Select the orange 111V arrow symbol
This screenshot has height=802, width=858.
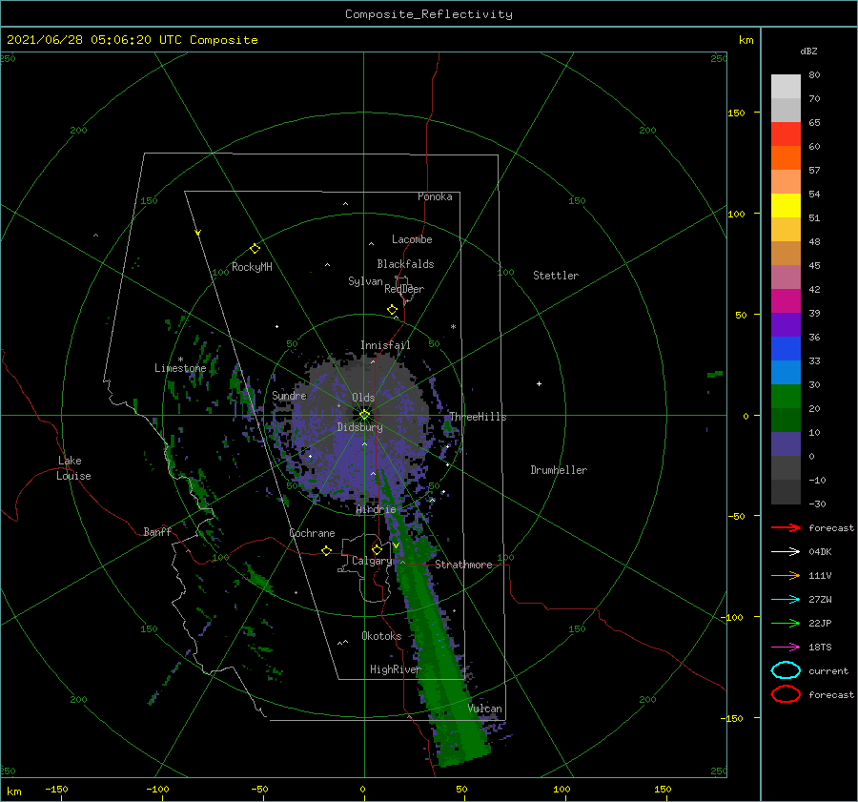tap(786, 575)
